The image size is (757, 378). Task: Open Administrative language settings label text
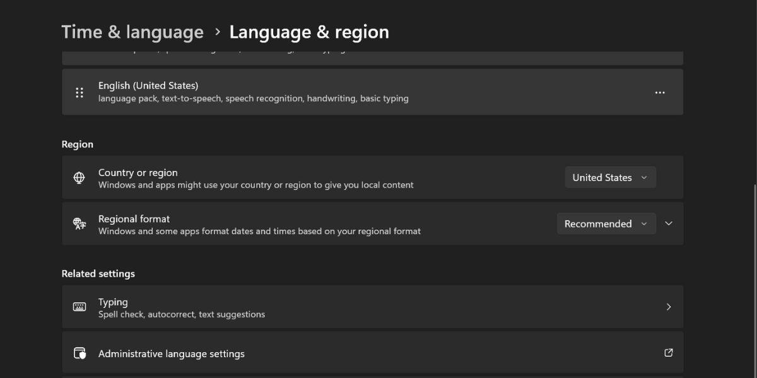172,354
